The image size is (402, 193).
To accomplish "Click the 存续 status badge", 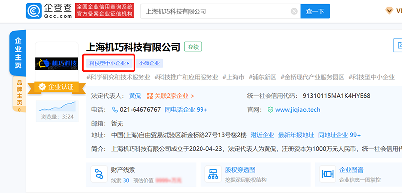I will 193,47.
